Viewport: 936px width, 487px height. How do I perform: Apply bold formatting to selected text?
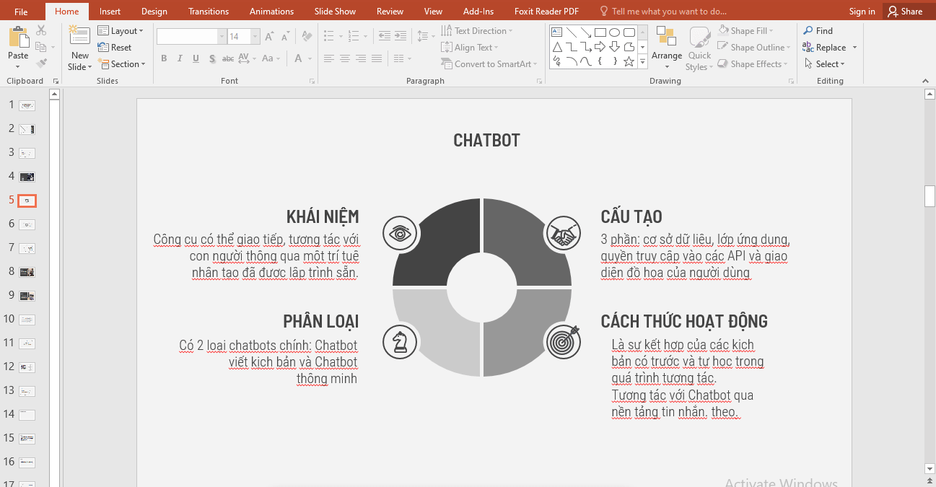[x=164, y=58]
